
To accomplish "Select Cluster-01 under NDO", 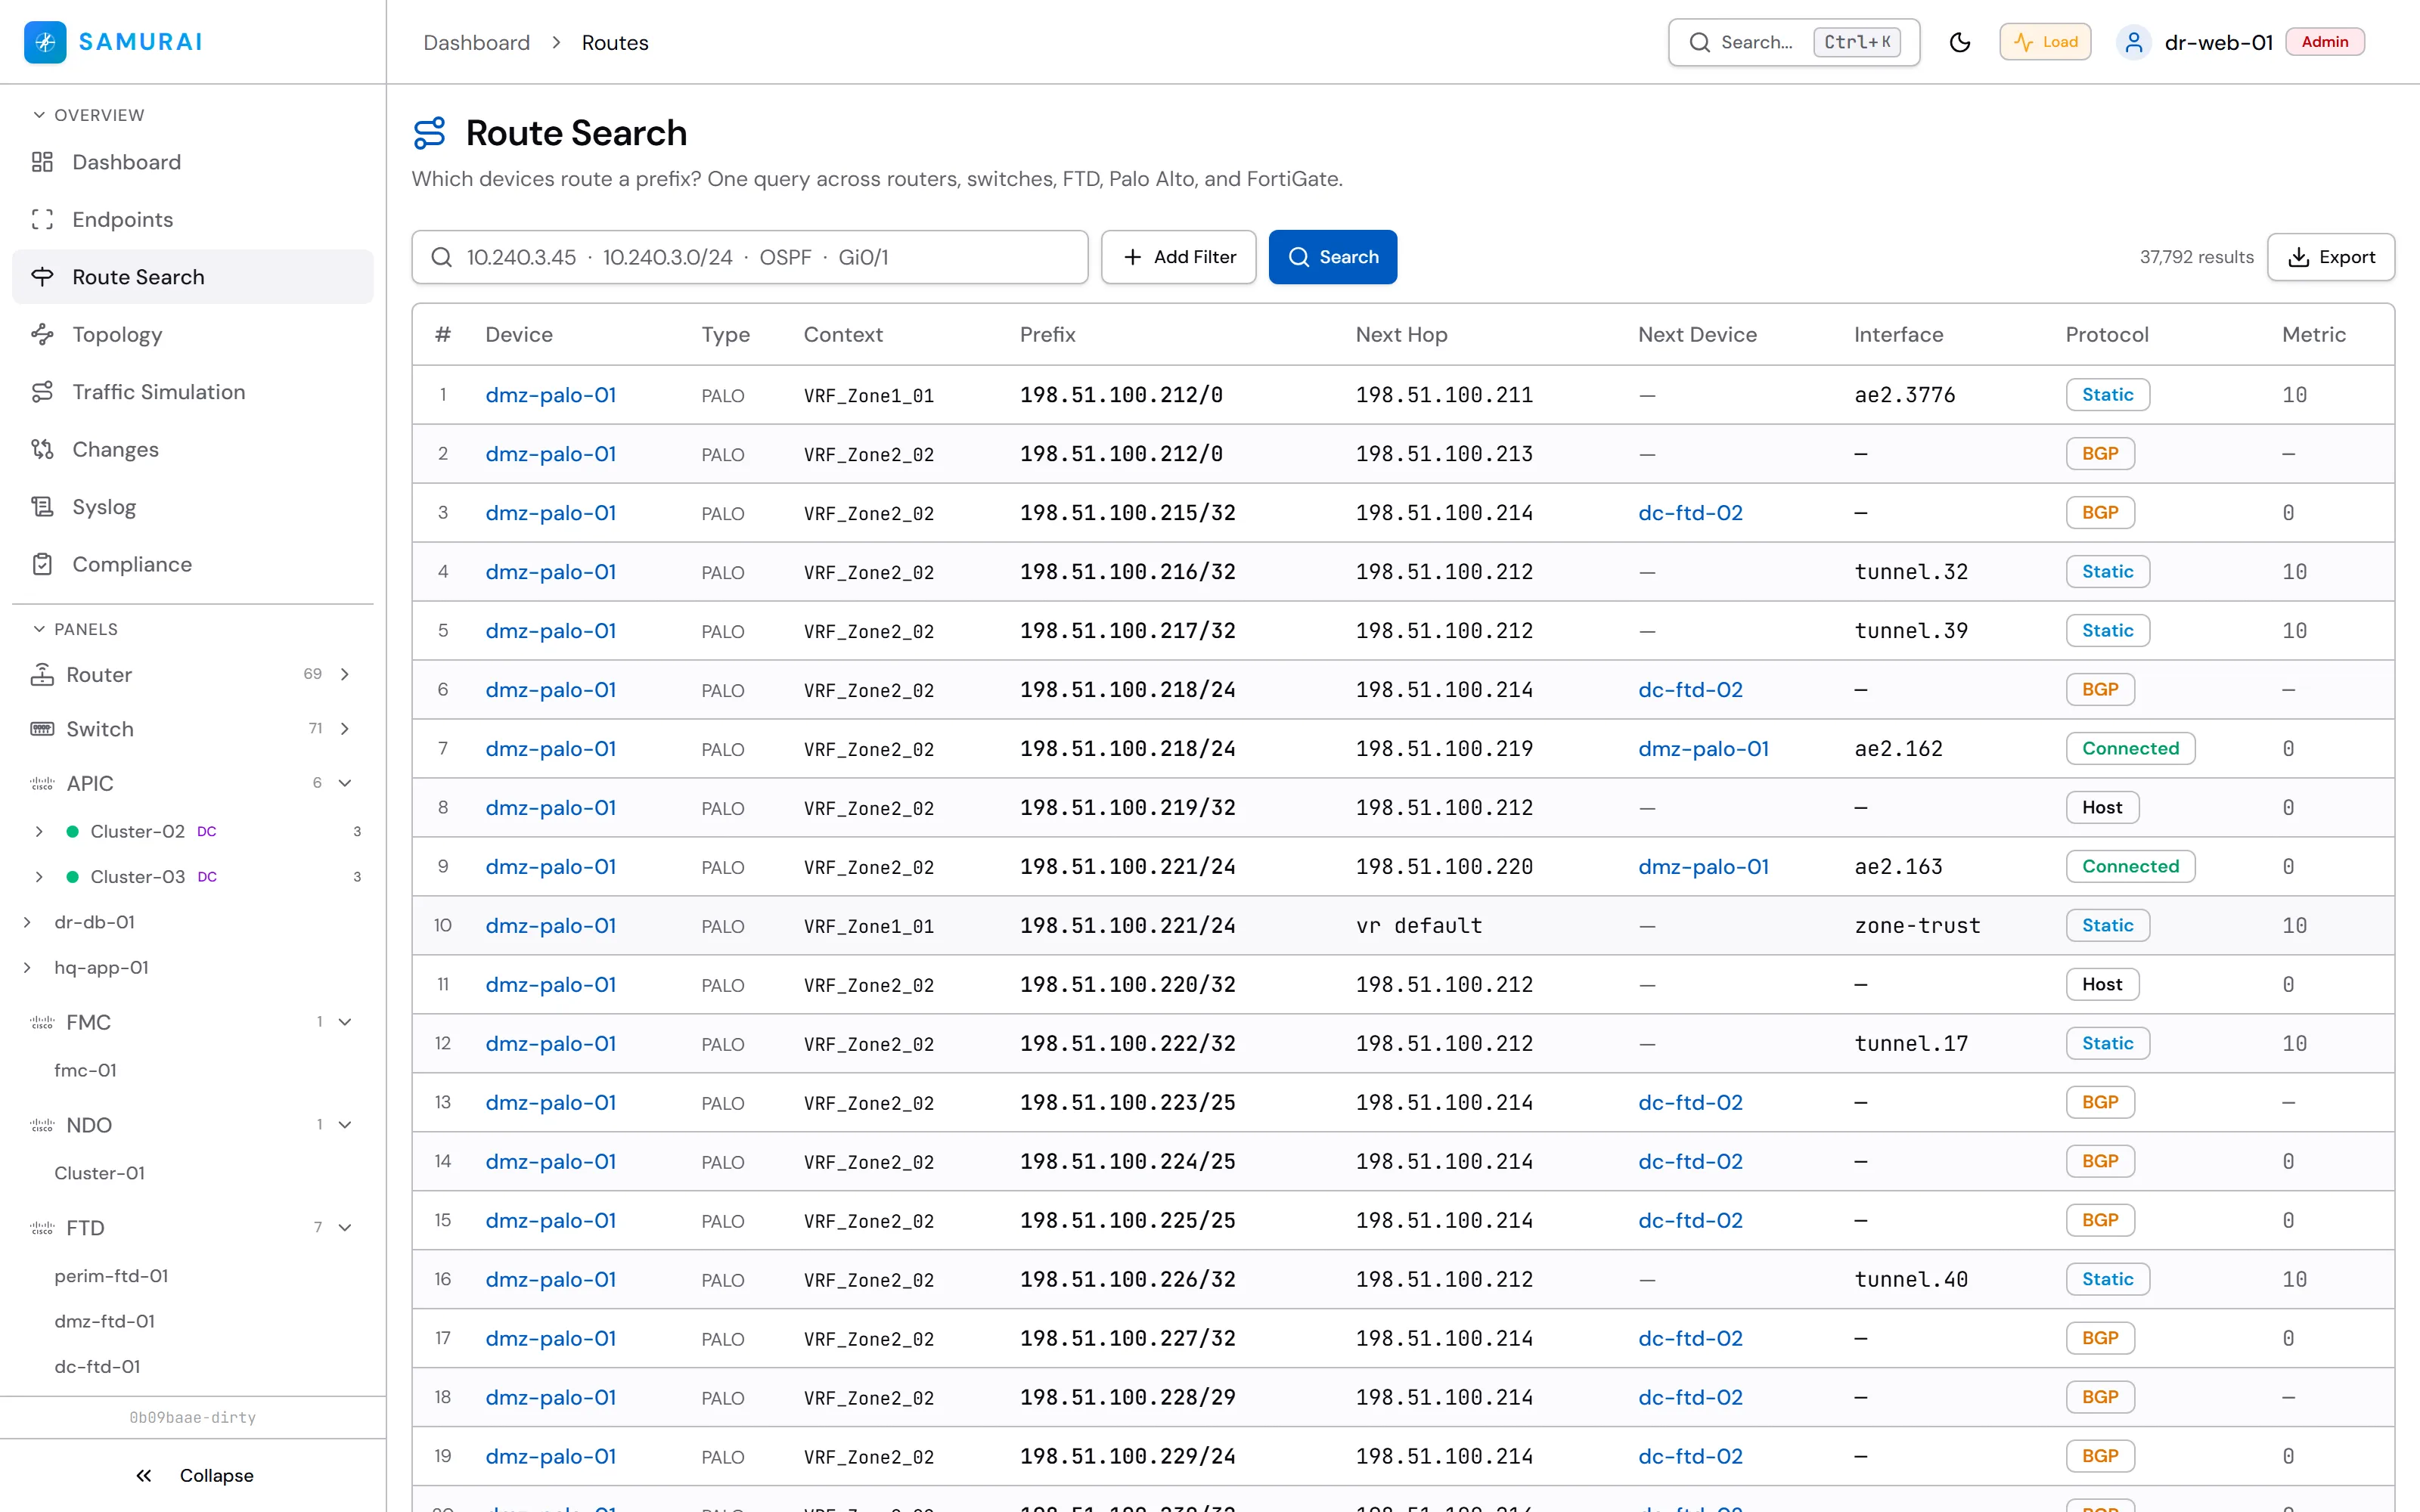I will tap(99, 1174).
